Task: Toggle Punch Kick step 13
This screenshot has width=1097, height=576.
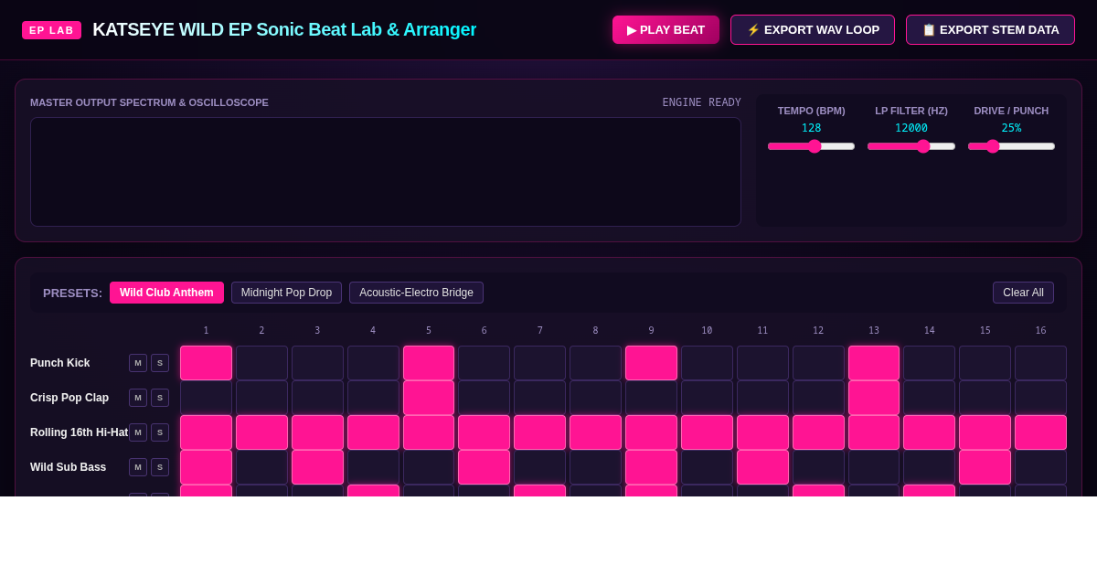Action: click(874, 363)
